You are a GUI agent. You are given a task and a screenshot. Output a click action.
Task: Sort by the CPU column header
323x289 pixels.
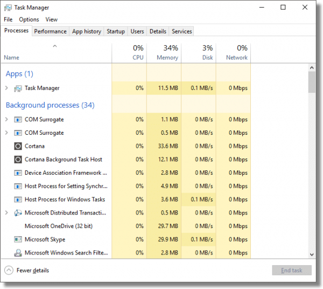129,53
